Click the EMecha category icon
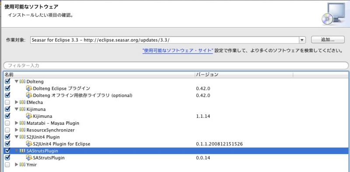This screenshot has height=172, width=350. 23,103
